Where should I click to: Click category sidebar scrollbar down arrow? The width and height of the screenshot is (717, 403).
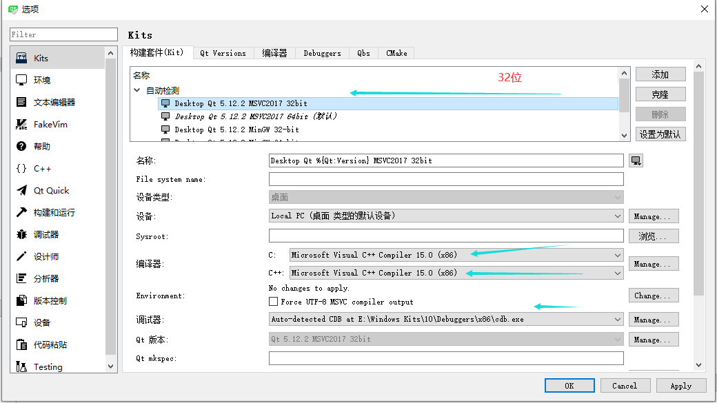(x=110, y=366)
